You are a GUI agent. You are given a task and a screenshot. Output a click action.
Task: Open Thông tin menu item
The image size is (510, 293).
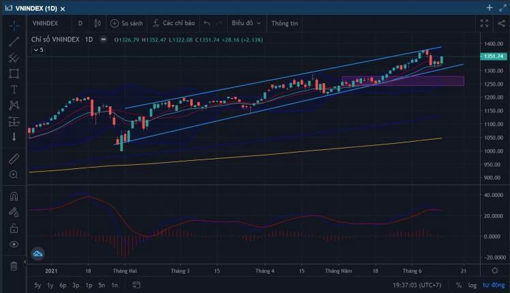pyautogui.click(x=284, y=23)
